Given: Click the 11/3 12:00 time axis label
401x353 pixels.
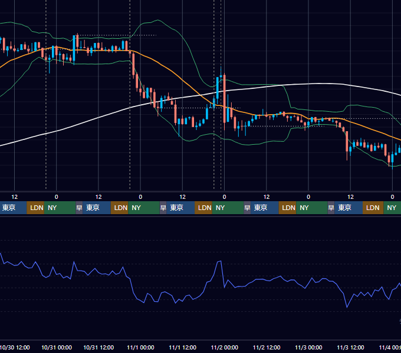Looking at the screenshot, I should tap(350, 347).
